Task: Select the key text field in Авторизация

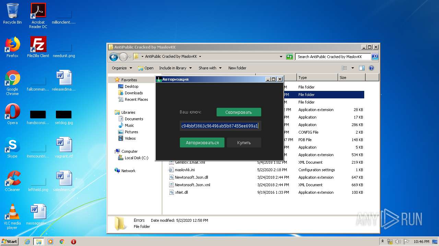Action: coord(220,126)
